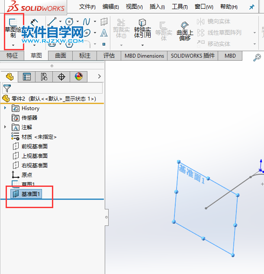
Task: Switch to the MBD Dimensions tab
Action: click(x=144, y=56)
